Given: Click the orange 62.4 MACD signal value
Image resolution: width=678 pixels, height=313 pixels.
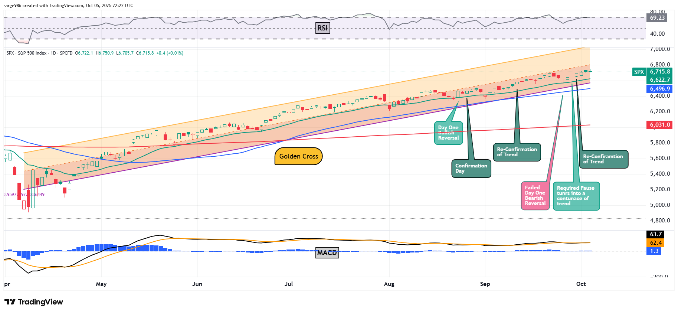Looking at the screenshot, I should click(x=656, y=243).
